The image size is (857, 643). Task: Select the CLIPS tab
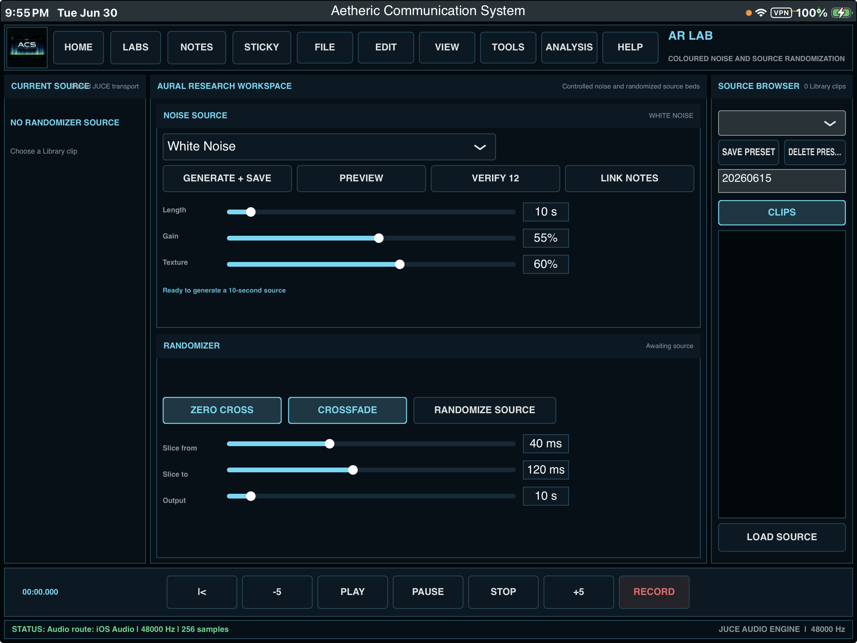click(782, 213)
